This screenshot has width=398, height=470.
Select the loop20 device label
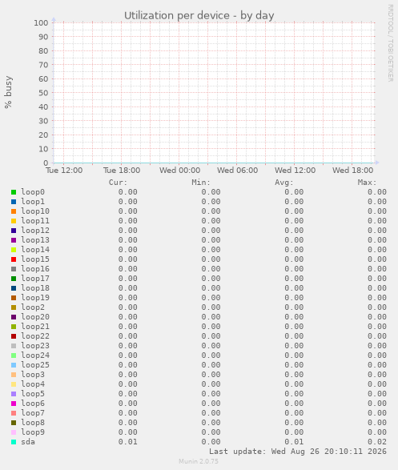(x=35, y=316)
